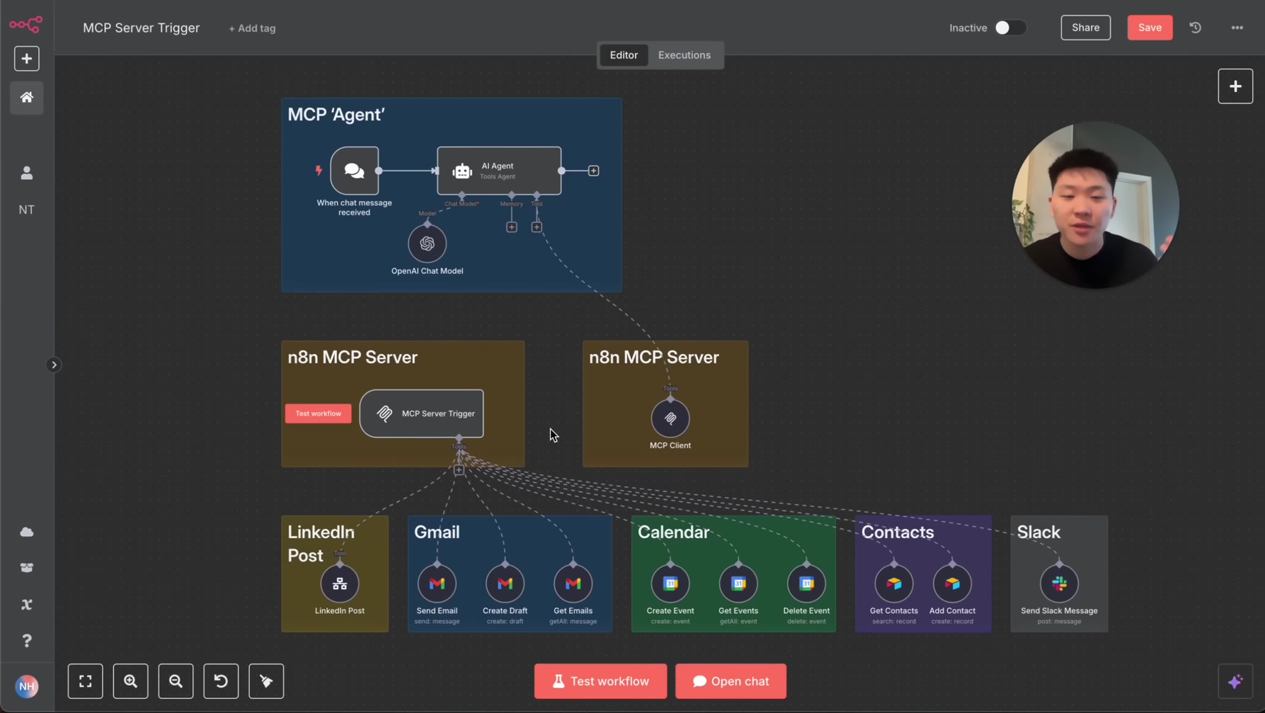Click the small red Test workflow label
This screenshot has width=1265, height=713.
(318, 413)
